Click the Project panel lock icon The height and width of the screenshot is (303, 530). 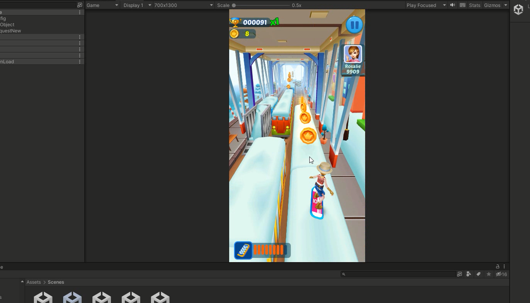pyautogui.click(x=497, y=266)
